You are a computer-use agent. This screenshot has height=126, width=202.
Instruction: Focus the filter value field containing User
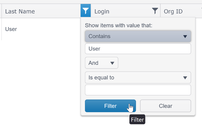pos(138,49)
